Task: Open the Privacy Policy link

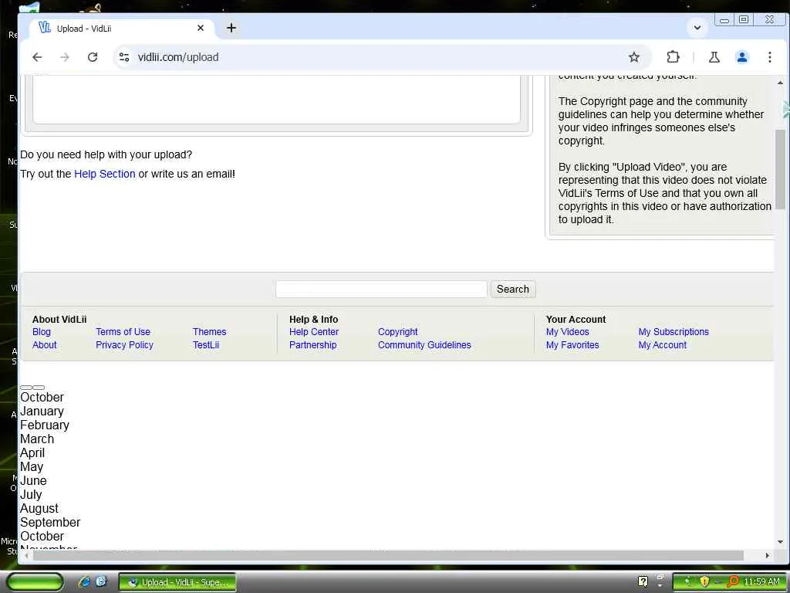Action: click(x=124, y=345)
